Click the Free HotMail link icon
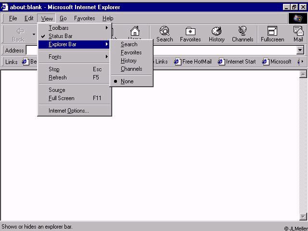Viewport: 308px width, 231px height. tap(178, 62)
